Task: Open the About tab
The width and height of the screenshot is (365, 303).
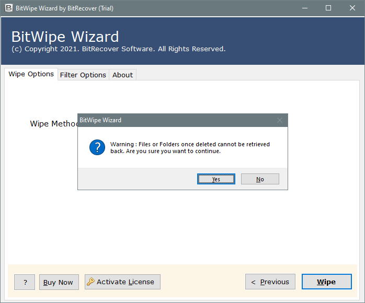Action: tap(123, 75)
